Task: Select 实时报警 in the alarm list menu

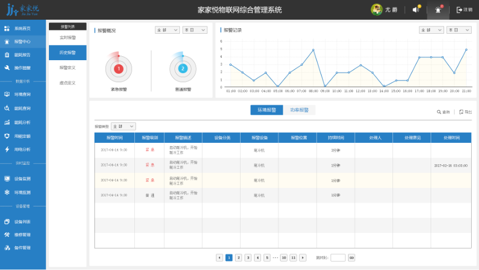Action: coord(67,38)
